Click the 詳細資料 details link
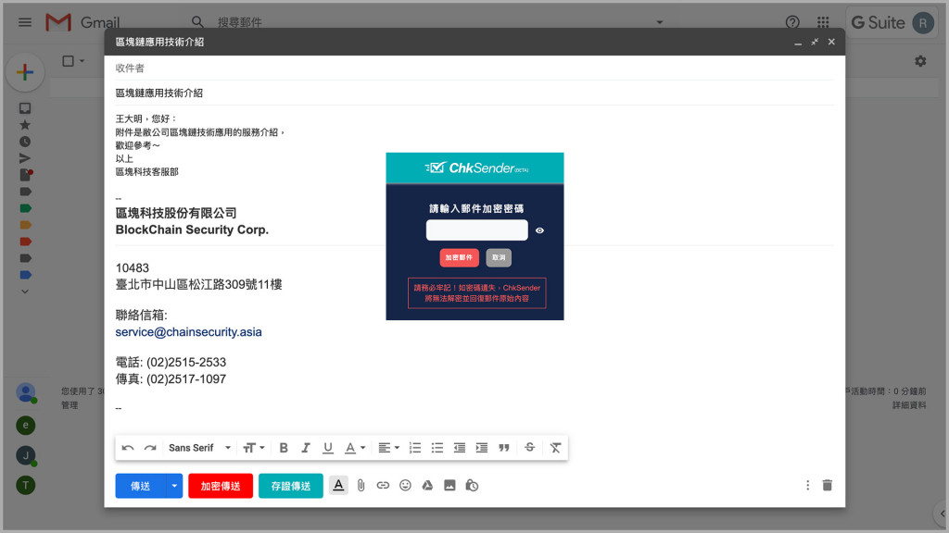Viewport: 949px width, 533px height. 909,405
